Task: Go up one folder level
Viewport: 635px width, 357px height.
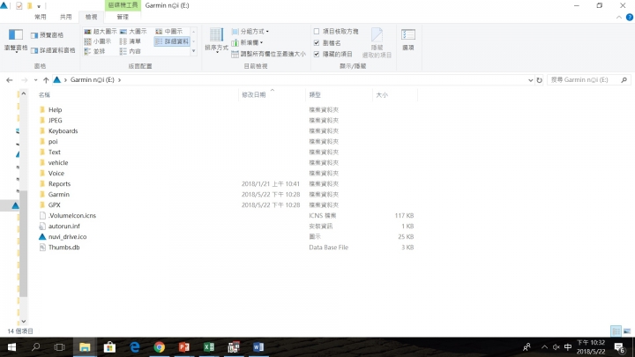Action: (46, 80)
